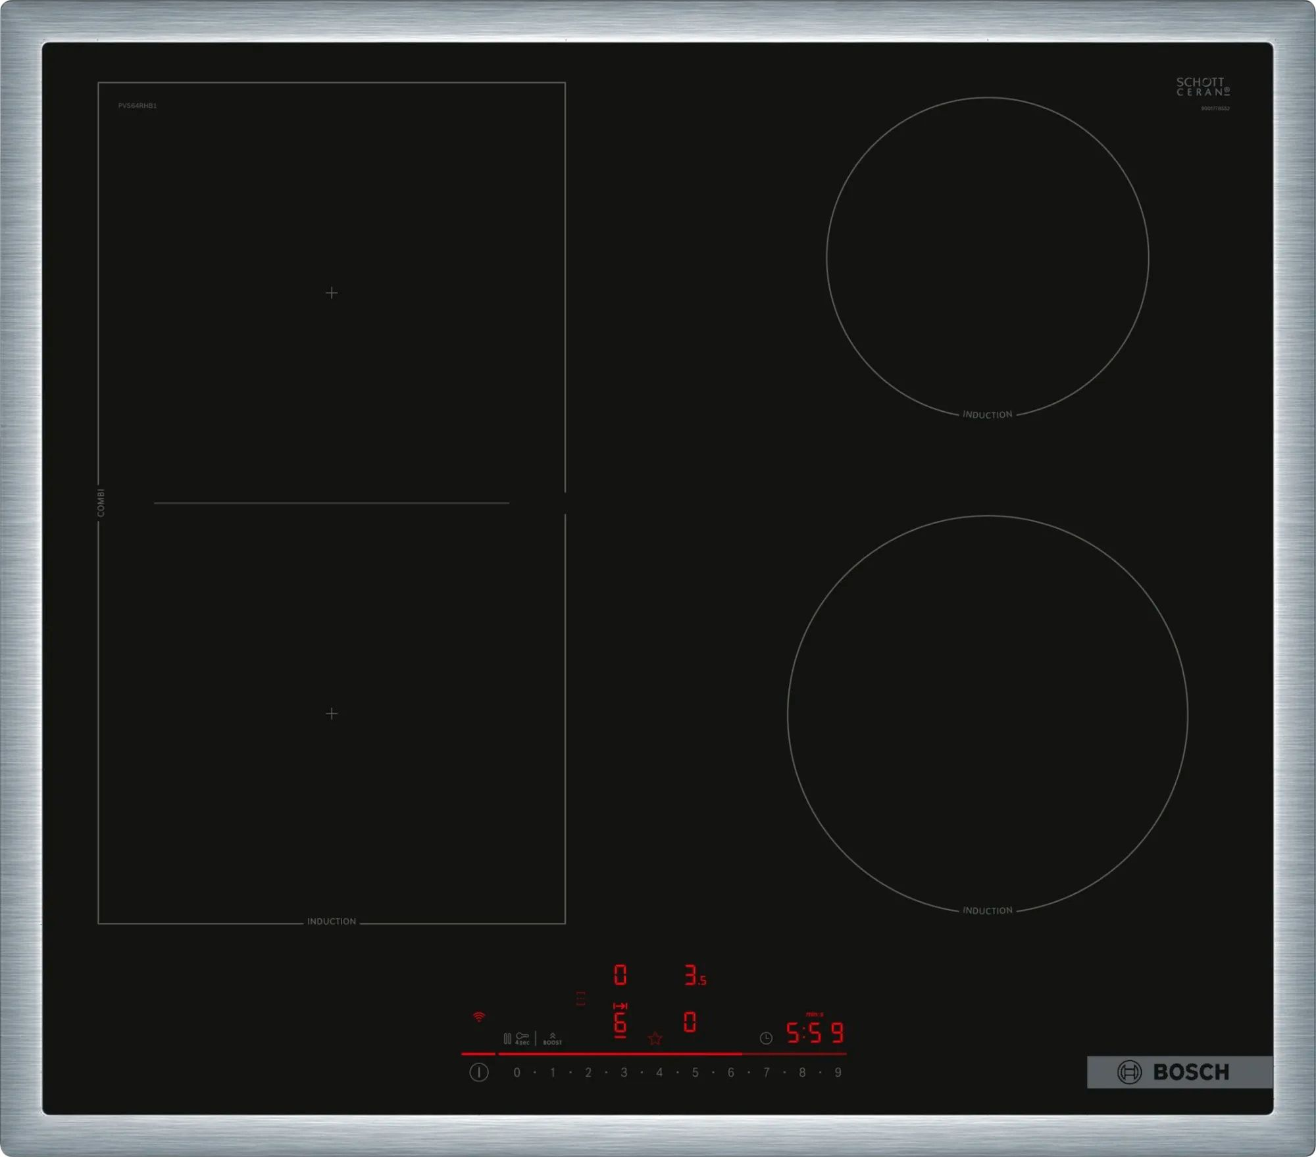Tap the red WiFi Home Connect icon
1316x1157 pixels.
point(479,1017)
